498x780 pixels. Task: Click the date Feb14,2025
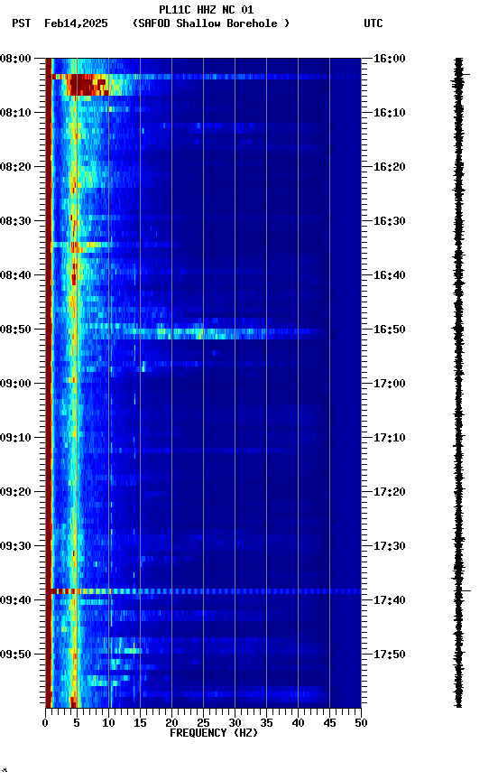point(76,23)
